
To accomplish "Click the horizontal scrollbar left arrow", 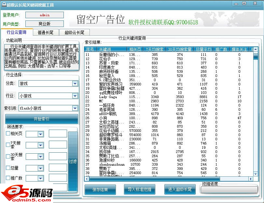I will (x=87, y=179).
